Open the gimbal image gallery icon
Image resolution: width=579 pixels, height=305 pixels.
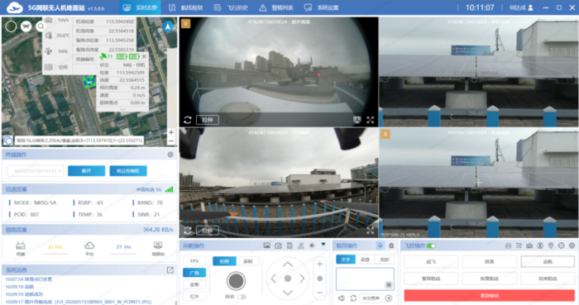(x=267, y=245)
